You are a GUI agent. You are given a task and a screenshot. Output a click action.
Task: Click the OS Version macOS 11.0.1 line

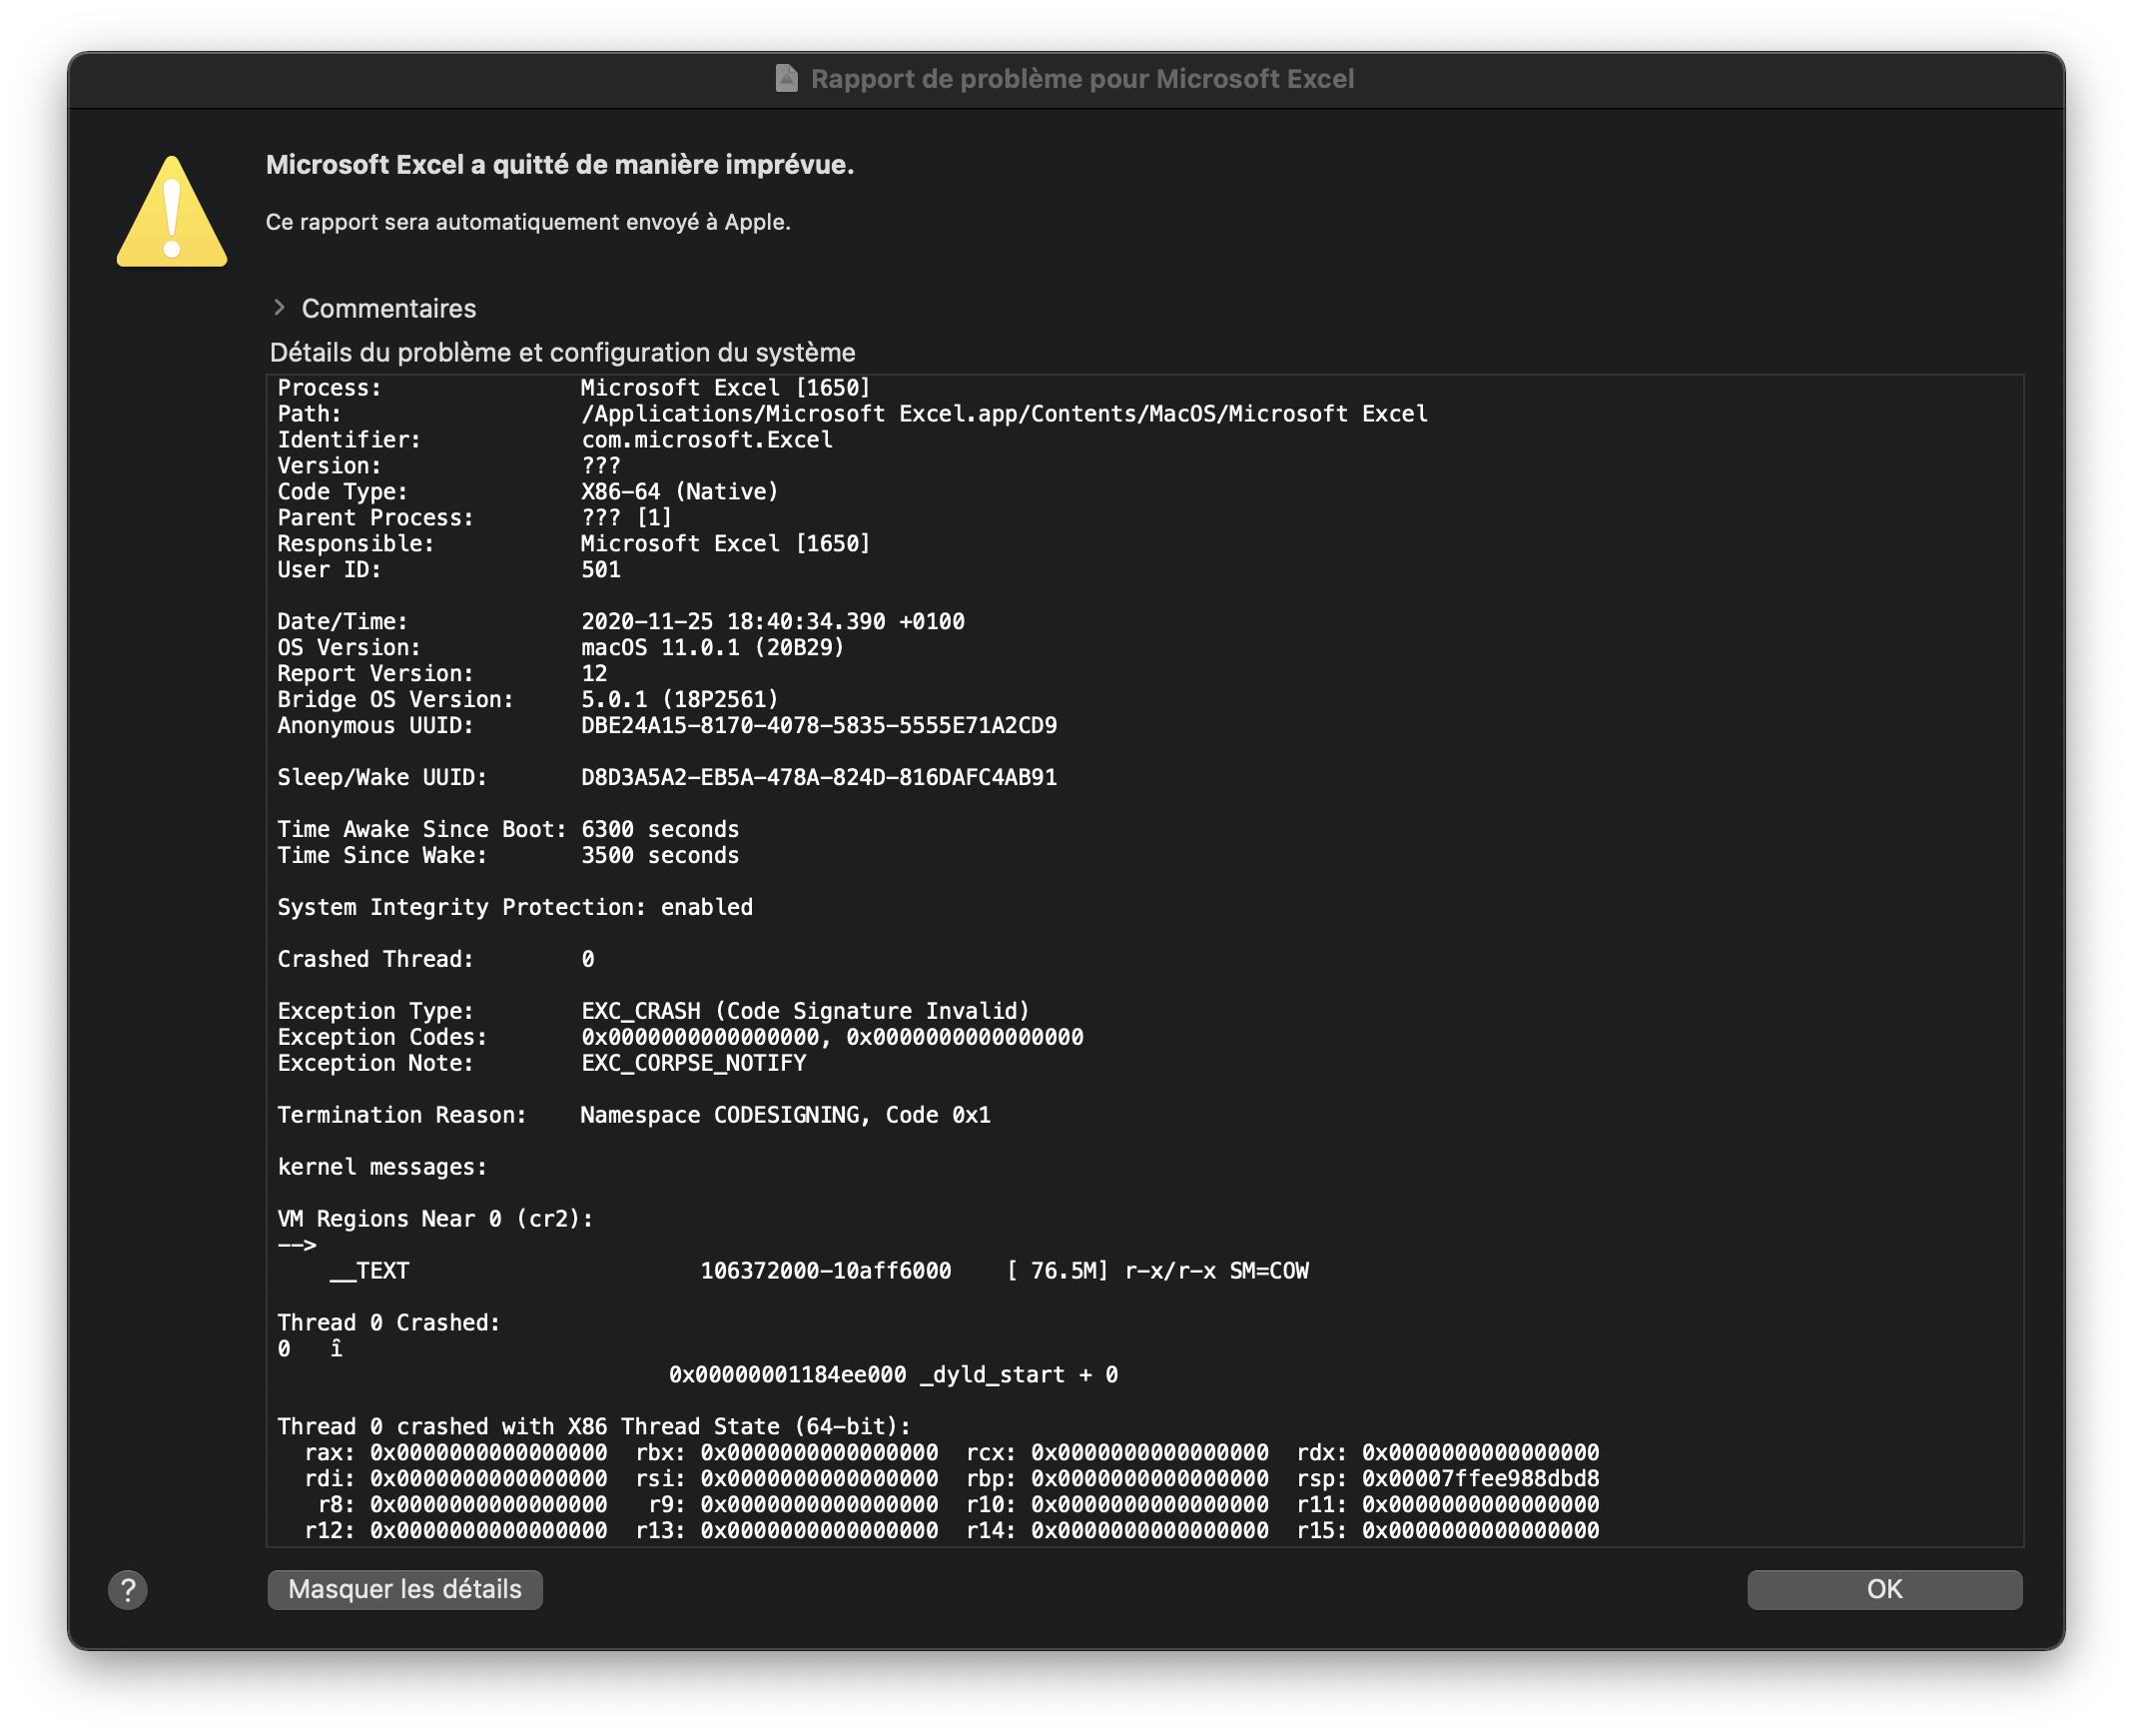point(712,647)
